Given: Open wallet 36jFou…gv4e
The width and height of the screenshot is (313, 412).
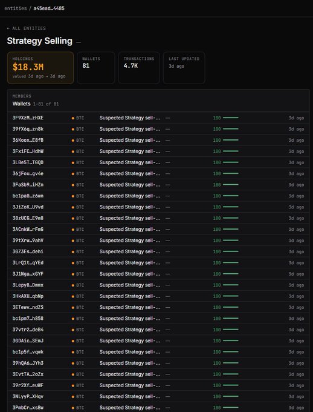Looking at the screenshot, I should [x=28, y=173].
